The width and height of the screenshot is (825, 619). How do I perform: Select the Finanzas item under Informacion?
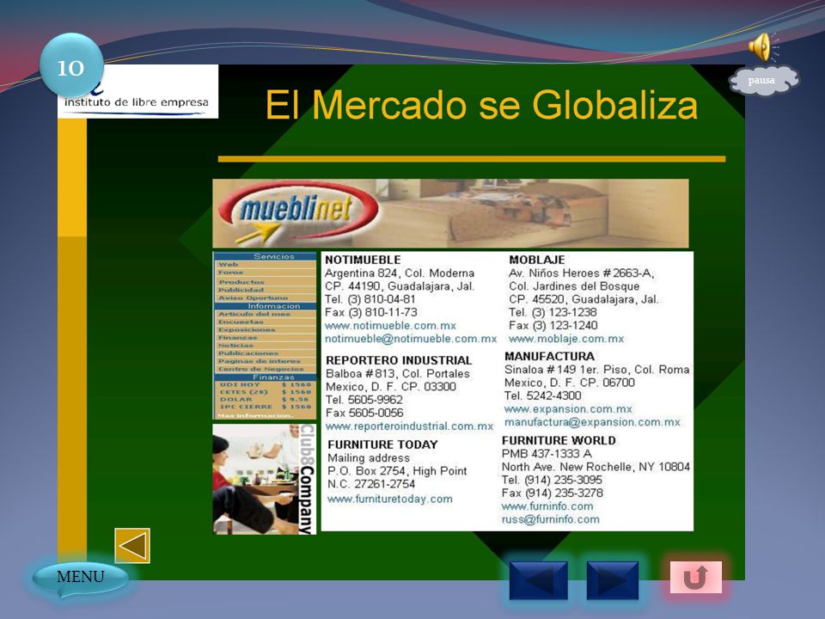click(265, 338)
